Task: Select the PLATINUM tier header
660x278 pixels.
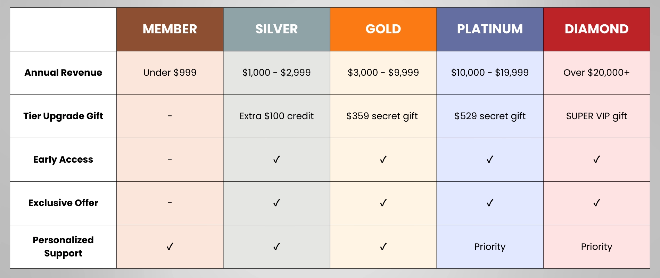Action: [x=490, y=29]
